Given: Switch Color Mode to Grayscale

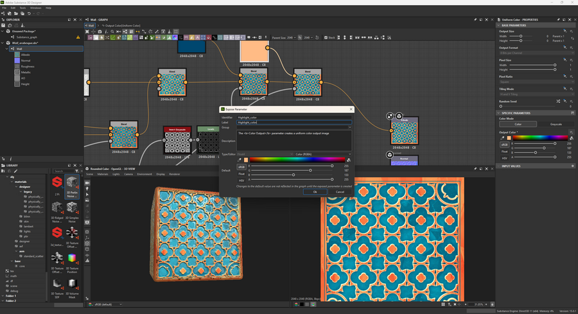Looking at the screenshot, I should (556, 124).
